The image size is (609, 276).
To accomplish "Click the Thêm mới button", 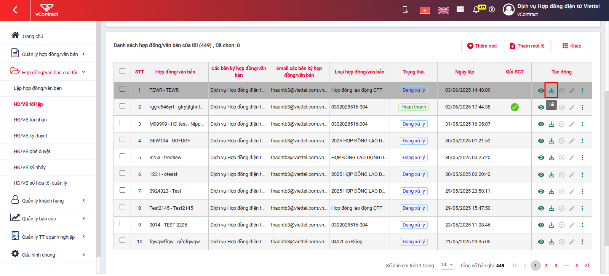I will click(x=482, y=46).
